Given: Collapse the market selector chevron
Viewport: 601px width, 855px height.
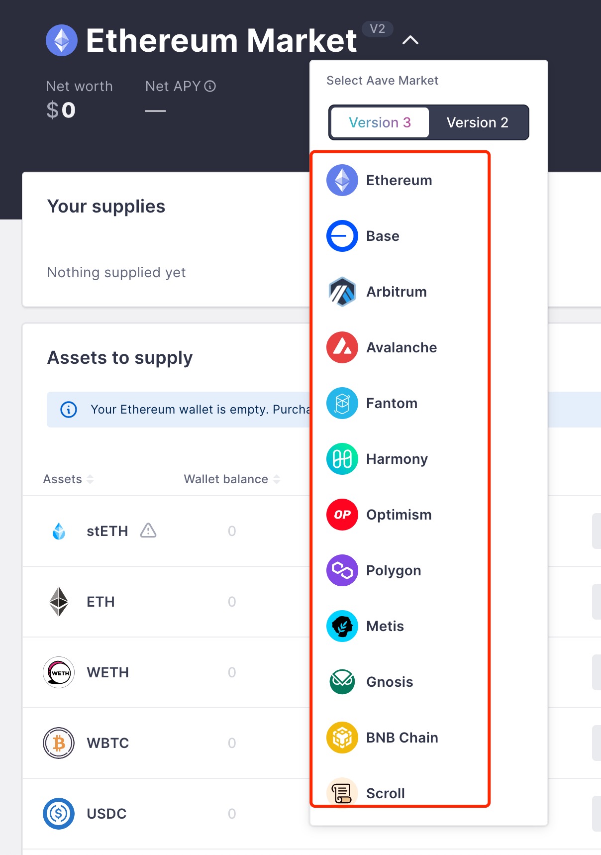Looking at the screenshot, I should click(x=410, y=40).
